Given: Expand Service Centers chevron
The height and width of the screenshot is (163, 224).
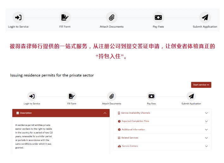Looking at the screenshot, I should tap(206, 146).
